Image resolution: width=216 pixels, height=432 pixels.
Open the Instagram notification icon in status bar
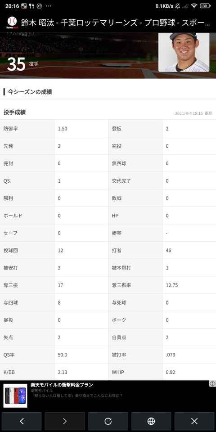39,6
